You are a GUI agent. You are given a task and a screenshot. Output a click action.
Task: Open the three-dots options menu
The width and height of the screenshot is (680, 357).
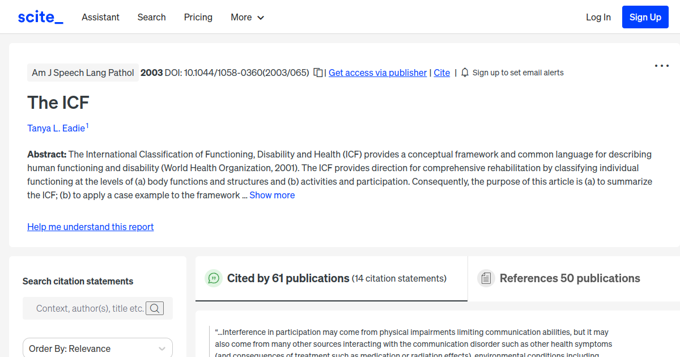(661, 66)
